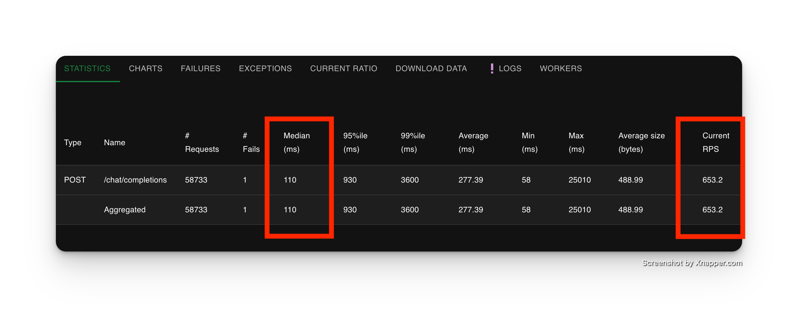Select the CURRENT RATIO tab

point(343,68)
